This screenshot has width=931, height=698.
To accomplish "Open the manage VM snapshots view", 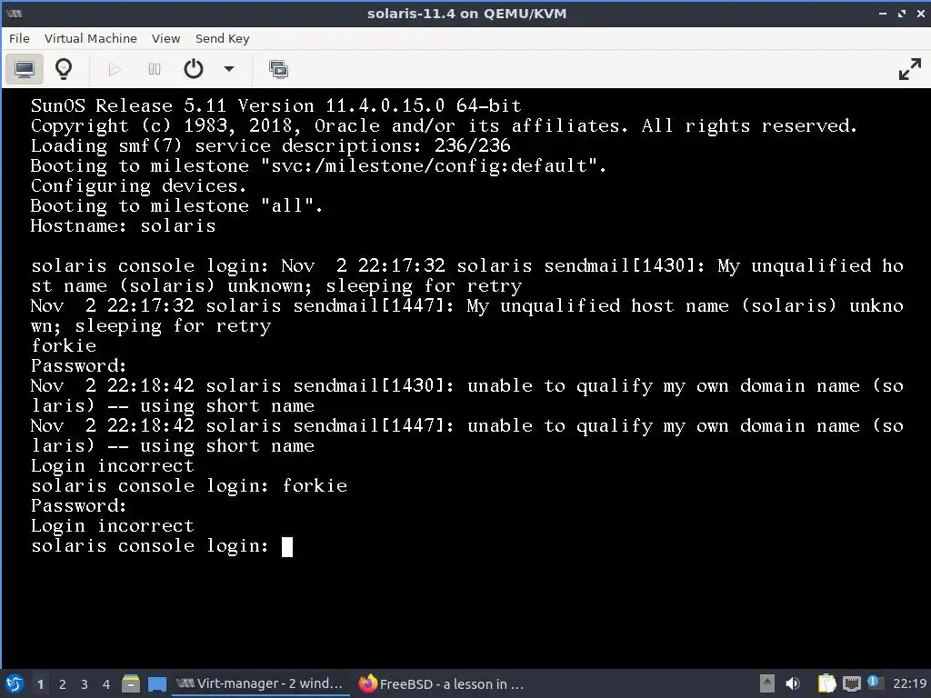I will [278, 69].
